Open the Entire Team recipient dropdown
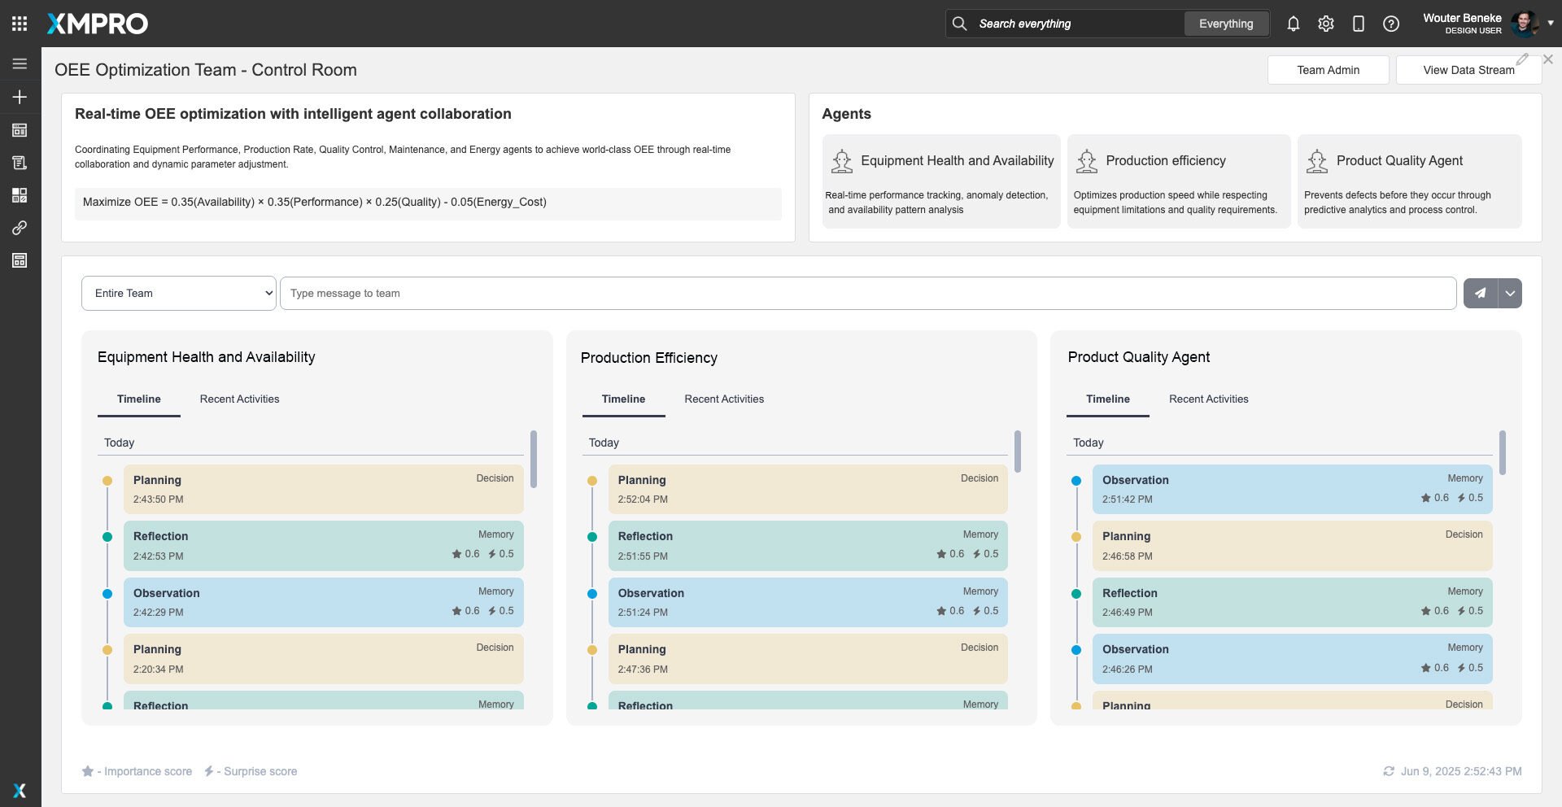 (179, 294)
